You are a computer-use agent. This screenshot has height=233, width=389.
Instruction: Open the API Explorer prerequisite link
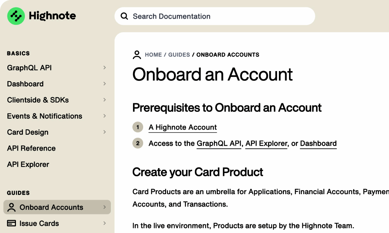pos(266,143)
